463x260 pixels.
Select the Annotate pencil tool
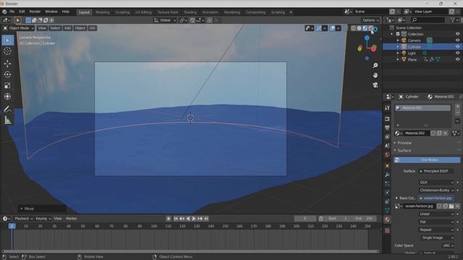click(x=8, y=109)
